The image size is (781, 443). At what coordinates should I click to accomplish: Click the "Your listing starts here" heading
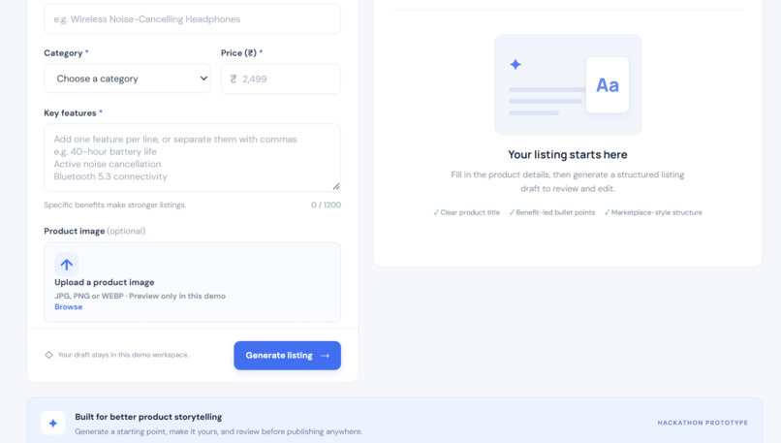(567, 154)
